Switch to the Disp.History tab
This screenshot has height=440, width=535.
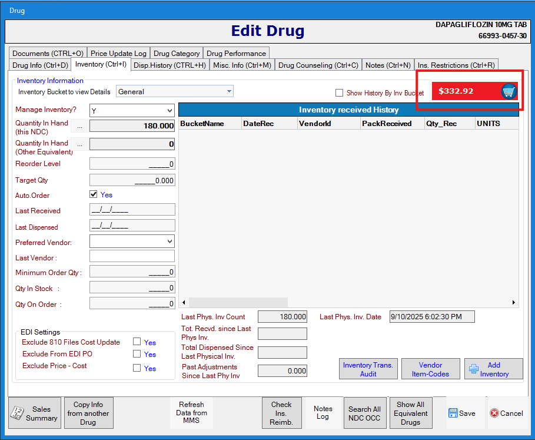(170, 65)
